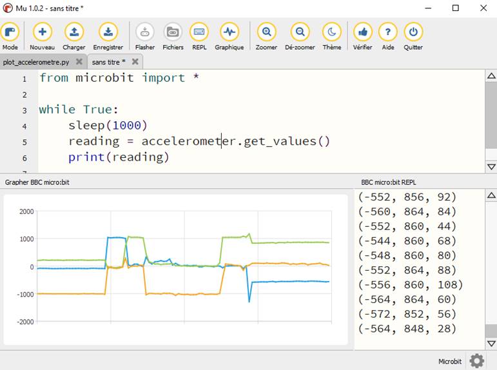Click REPL output '(-564, 848, 28)'
Screen dimensions: 497x370
[407, 329]
